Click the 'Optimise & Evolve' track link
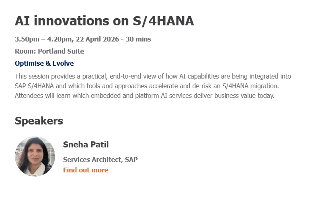 coord(44,63)
